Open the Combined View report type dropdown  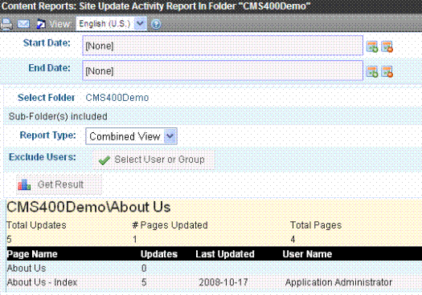click(x=131, y=136)
